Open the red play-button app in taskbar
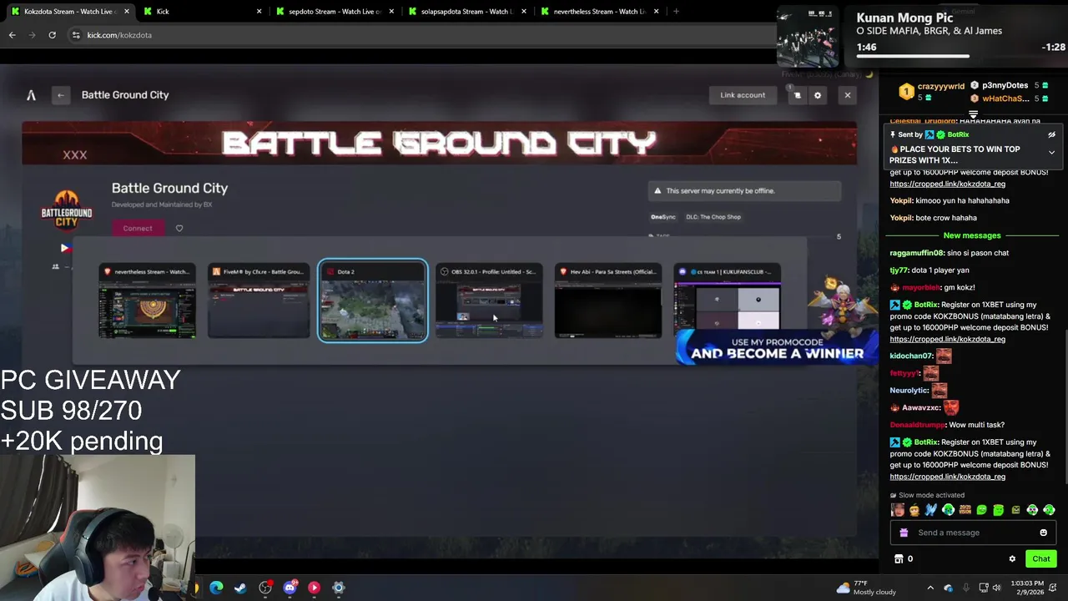Screen dimensions: 1068x601 314,588
